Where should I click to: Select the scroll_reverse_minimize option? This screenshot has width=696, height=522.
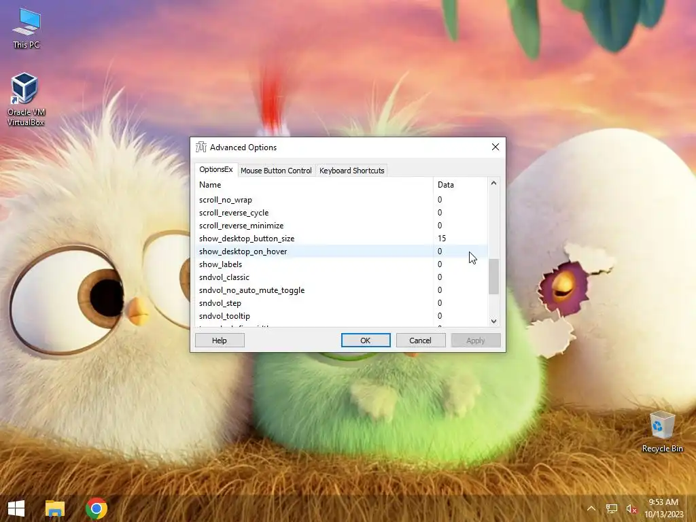pos(341,226)
